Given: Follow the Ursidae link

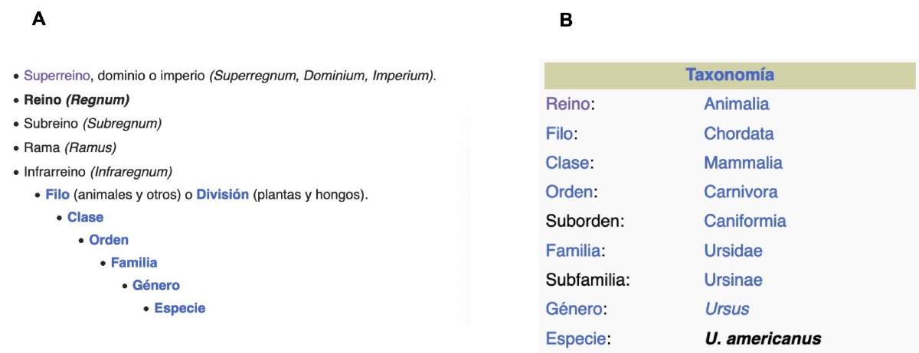Looking at the screenshot, I should click(733, 251).
